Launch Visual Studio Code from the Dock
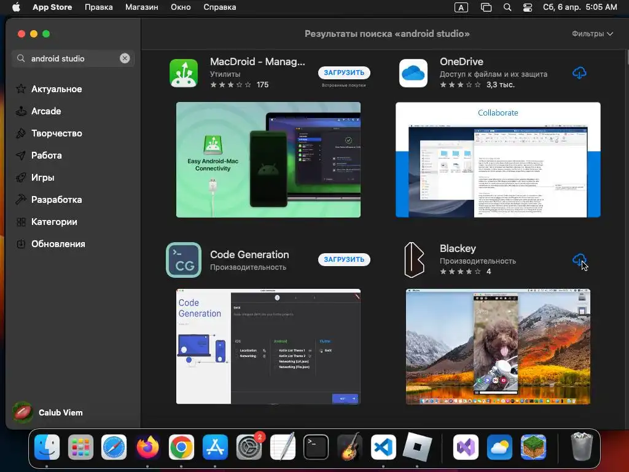This screenshot has width=629, height=472. pyautogui.click(x=383, y=447)
